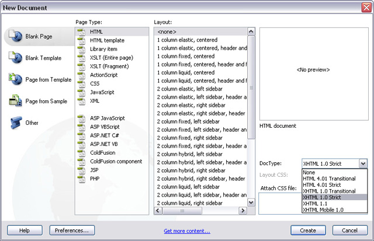Screen dimensions: 374x241
Task: Click Layout list scroll up arrow
Action: coord(251,32)
